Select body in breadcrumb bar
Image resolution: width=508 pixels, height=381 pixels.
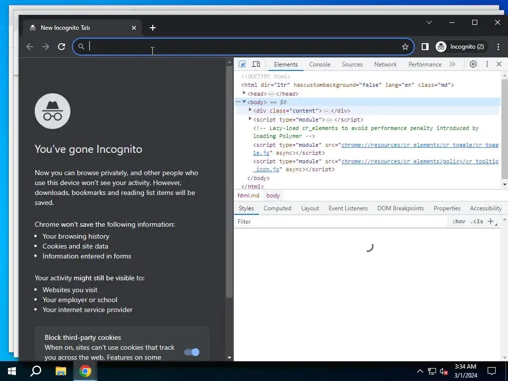[x=273, y=195]
